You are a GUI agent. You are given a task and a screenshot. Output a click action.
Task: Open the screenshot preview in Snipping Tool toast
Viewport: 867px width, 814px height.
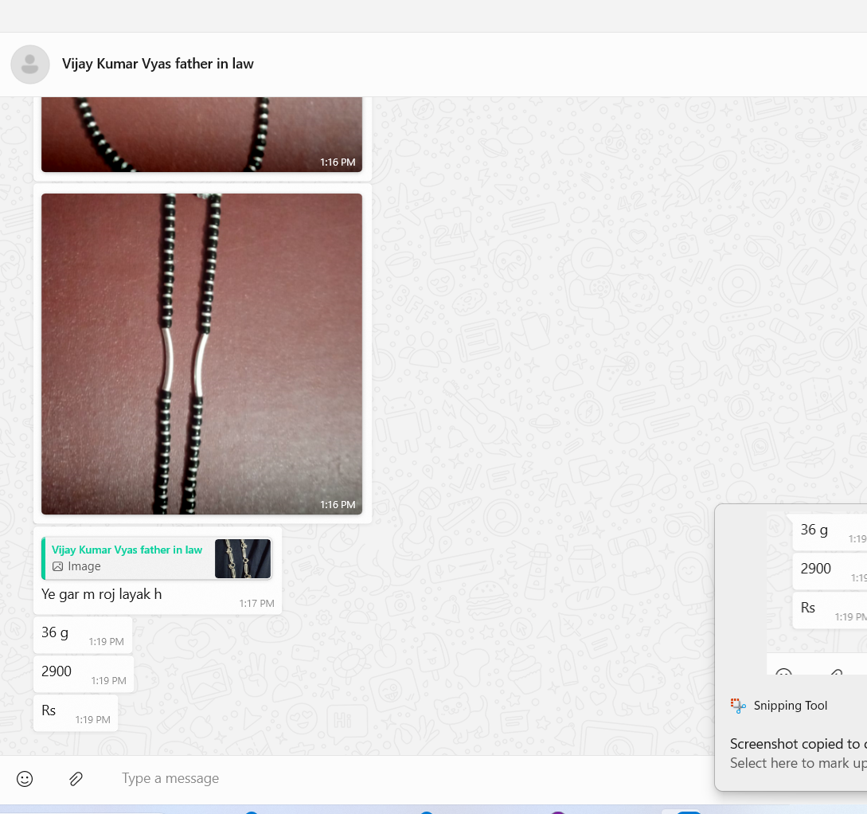pos(817,594)
